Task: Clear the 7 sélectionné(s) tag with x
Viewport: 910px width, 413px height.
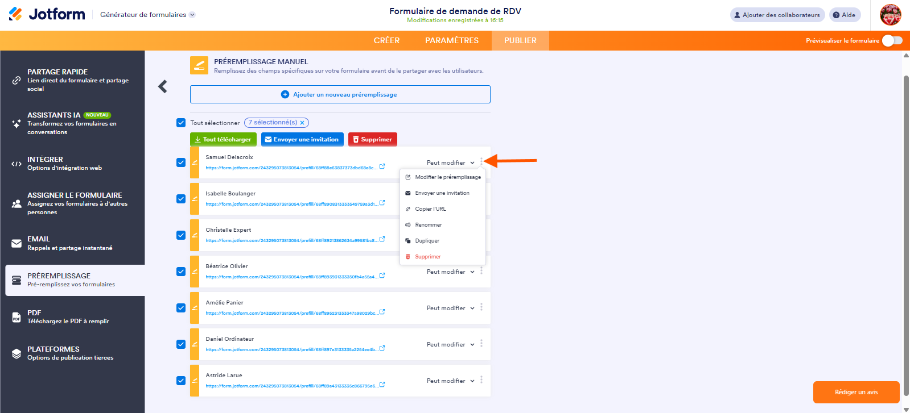Action: click(x=302, y=123)
